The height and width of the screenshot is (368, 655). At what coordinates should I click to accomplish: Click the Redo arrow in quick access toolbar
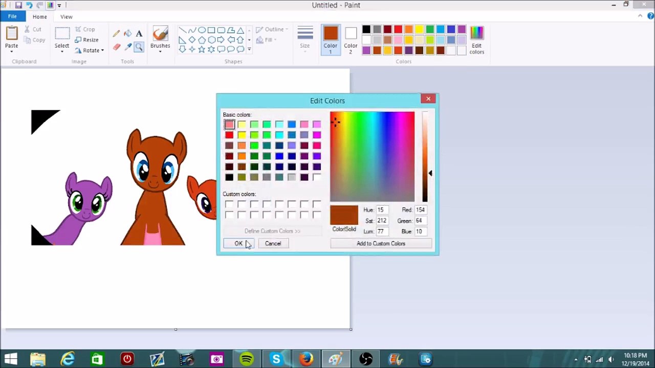pos(40,5)
